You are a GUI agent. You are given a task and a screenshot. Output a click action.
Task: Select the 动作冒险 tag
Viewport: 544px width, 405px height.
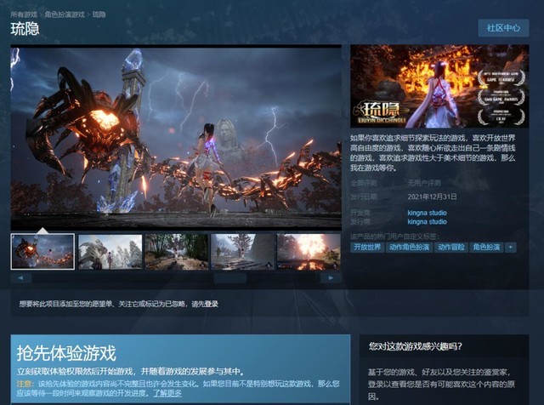click(x=450, y=247)
